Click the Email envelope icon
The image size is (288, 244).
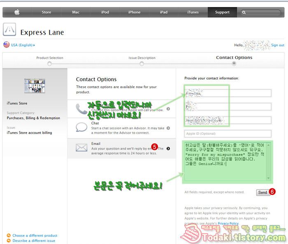pyautogui.click(x=81, y=148)
